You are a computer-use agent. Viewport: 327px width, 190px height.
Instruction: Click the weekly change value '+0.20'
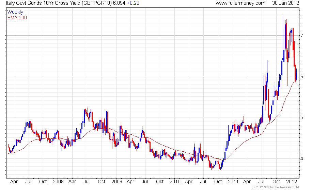[133, 3]
